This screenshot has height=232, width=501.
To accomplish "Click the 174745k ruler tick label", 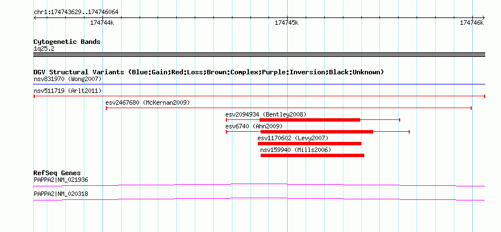I will 287,23.
